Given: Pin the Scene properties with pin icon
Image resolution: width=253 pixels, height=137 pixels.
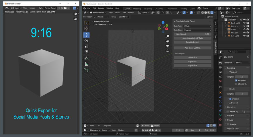Looking at the screenshot, I should 248,57.
